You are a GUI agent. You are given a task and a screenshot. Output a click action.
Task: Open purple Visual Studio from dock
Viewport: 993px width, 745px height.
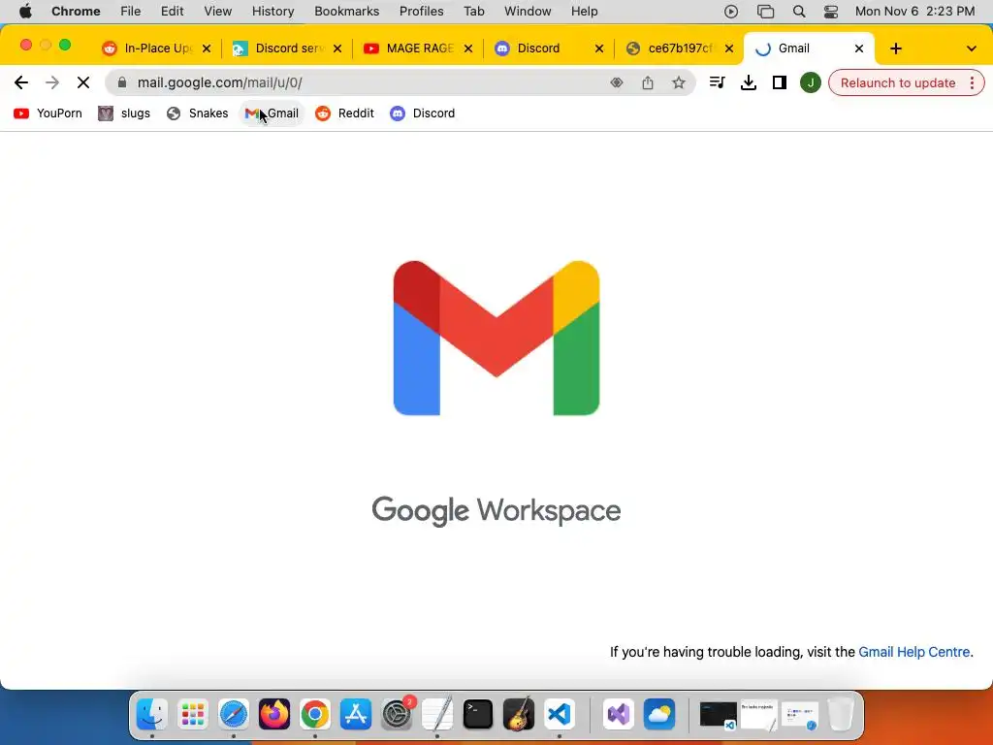pos(618,715)
